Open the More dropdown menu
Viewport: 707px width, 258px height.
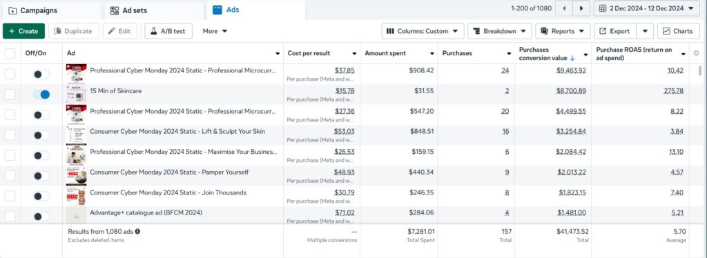click(x=215, y=31)
